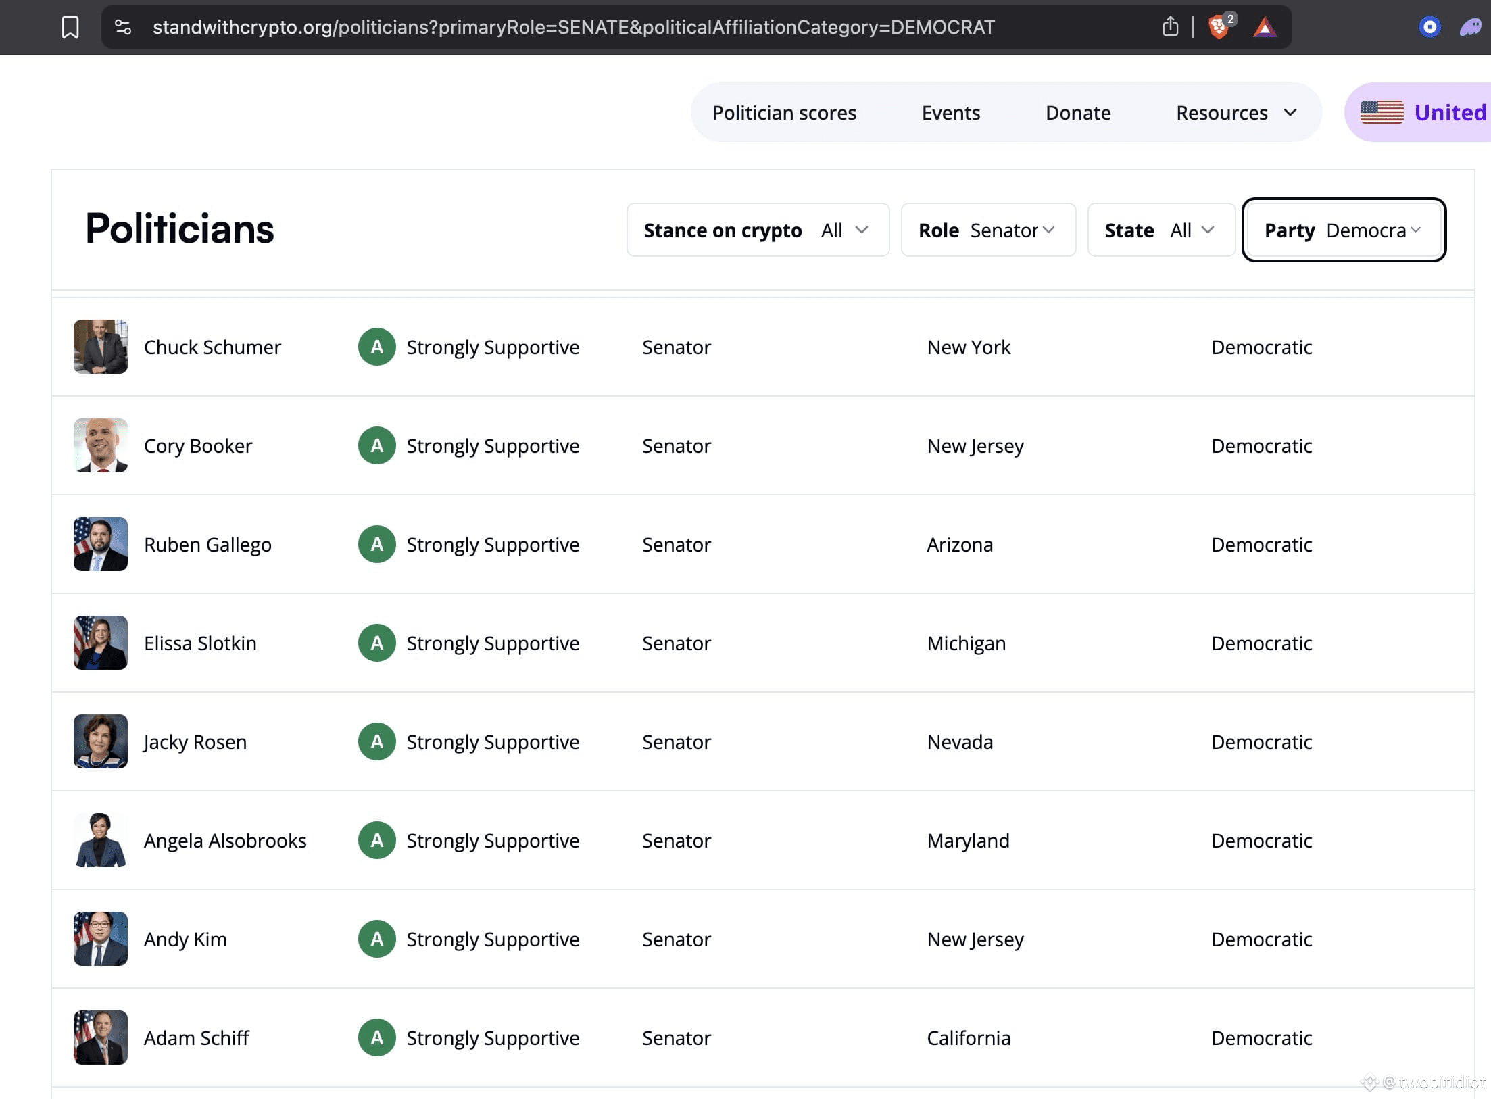Expand the Resources menu
The width and height of the screenshot is (1491, 1099).
point(1236,112)
